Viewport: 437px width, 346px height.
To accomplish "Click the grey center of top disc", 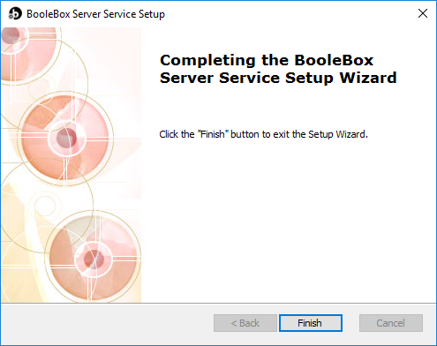I will (11, 35).
